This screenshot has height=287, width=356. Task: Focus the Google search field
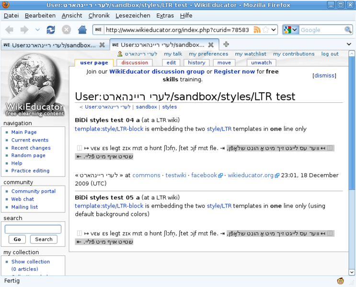[322, 30]
